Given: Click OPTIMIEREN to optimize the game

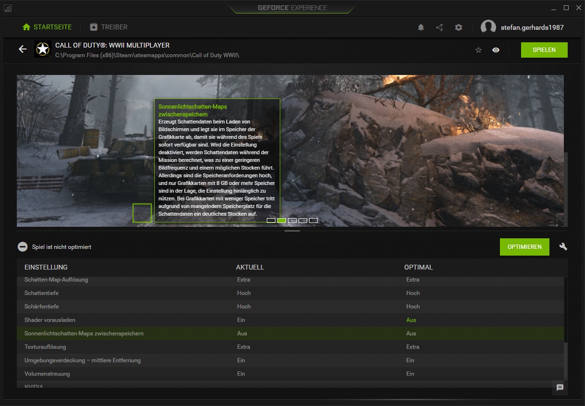Looking at the screenshot, I should (524, 246).
